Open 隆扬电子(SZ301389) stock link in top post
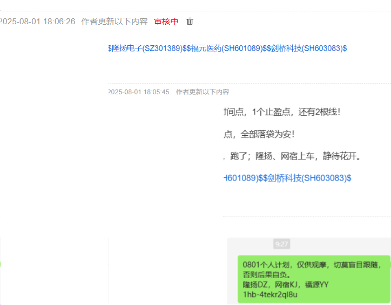Image resolution: width=391 pixels, height=305 pixels. pyautogui.click(x=146, y=48)
